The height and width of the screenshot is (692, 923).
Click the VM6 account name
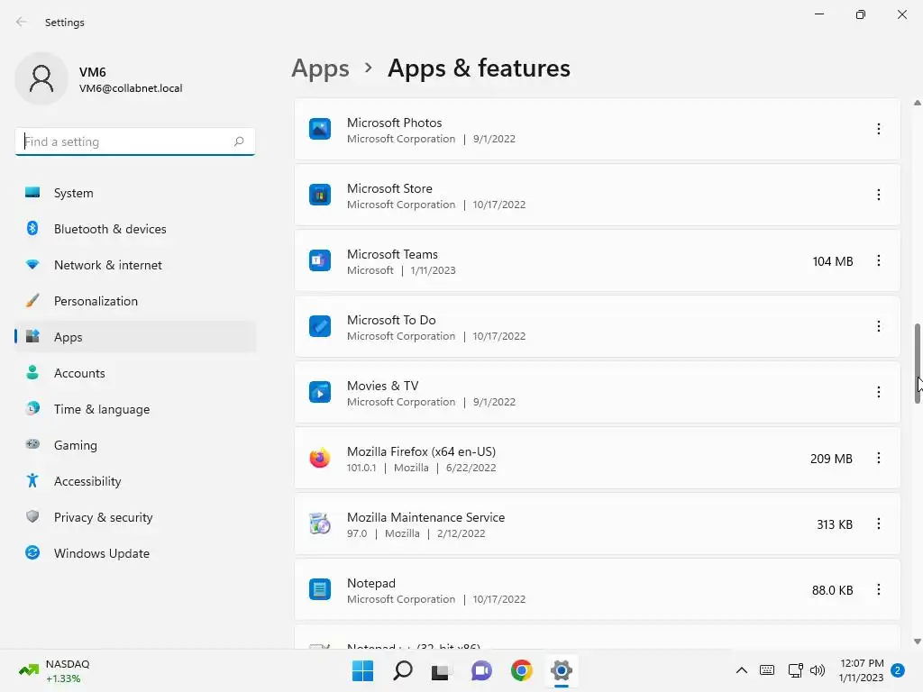(x=93, y=72)
